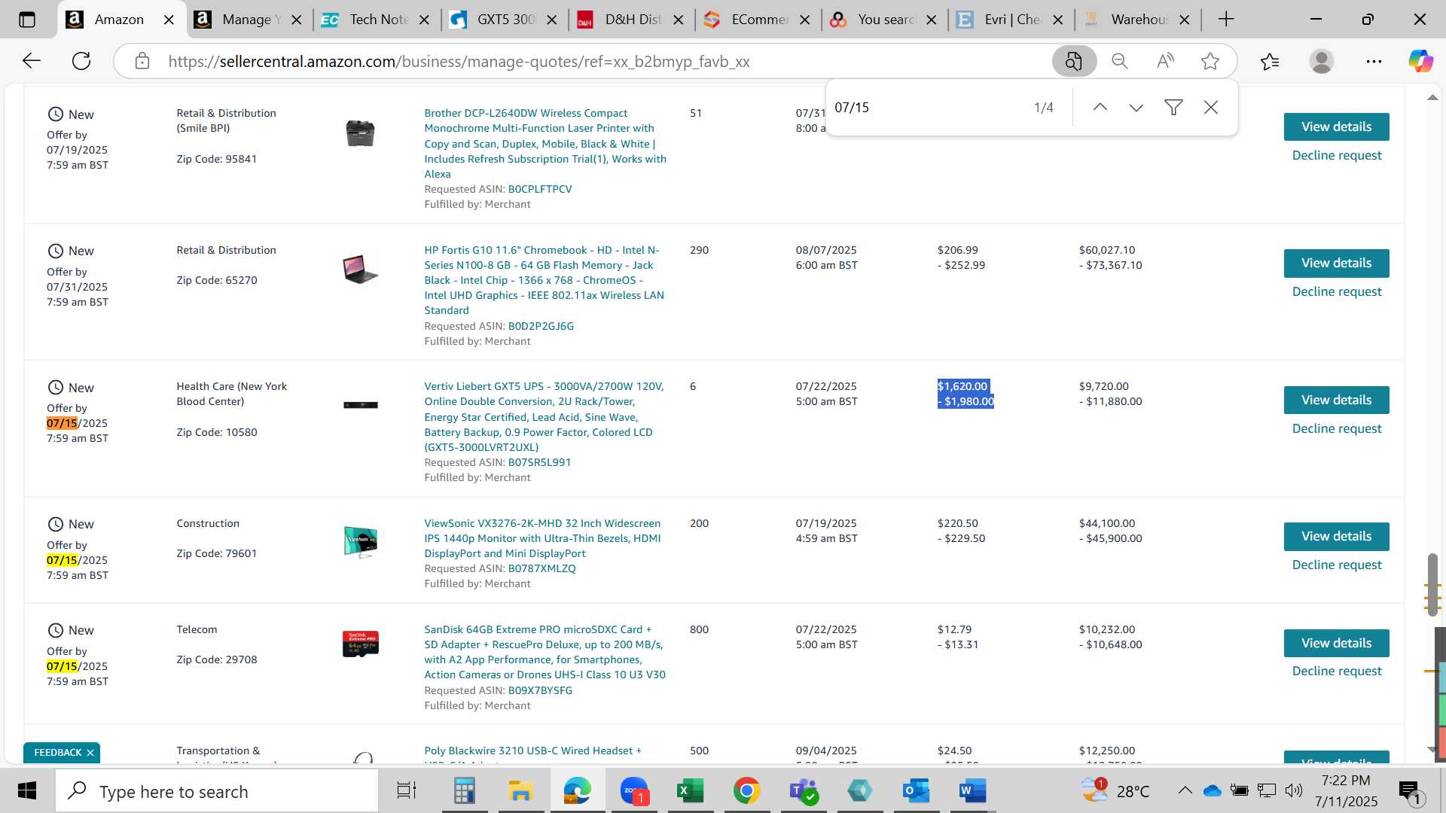Open Poly Blackwire 3210 headset link

point(532,751)
